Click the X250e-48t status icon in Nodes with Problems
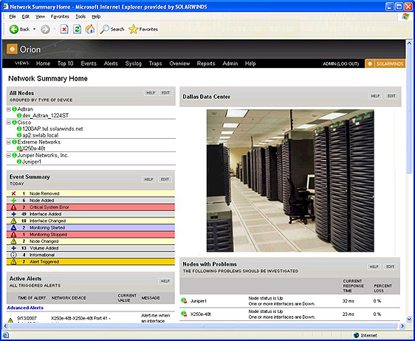415x341 pixels. 184,314
